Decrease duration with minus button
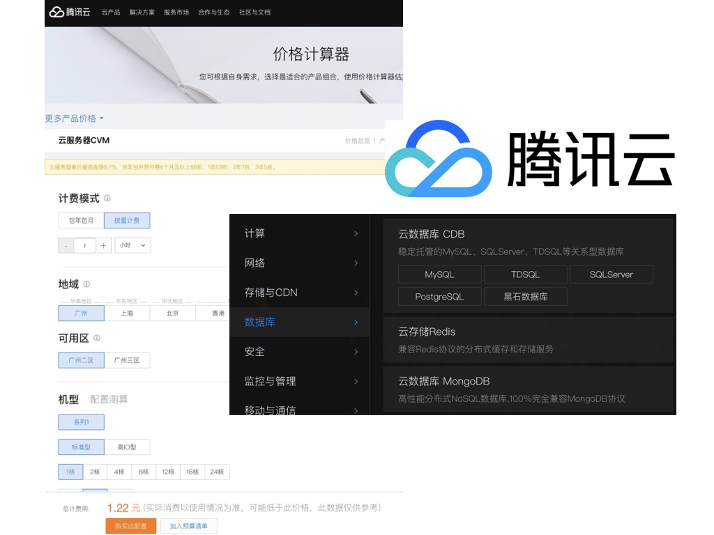The height and width of the screenshot is (535, 714). pyautogui.click(x=66, y=246)
